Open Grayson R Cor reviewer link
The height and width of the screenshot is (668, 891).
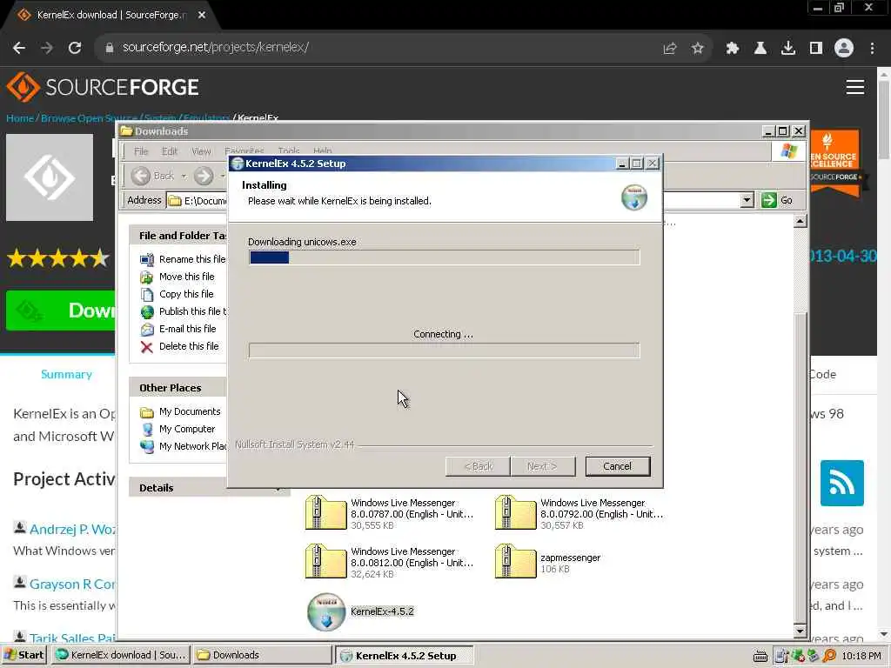(x=72, y=584)
